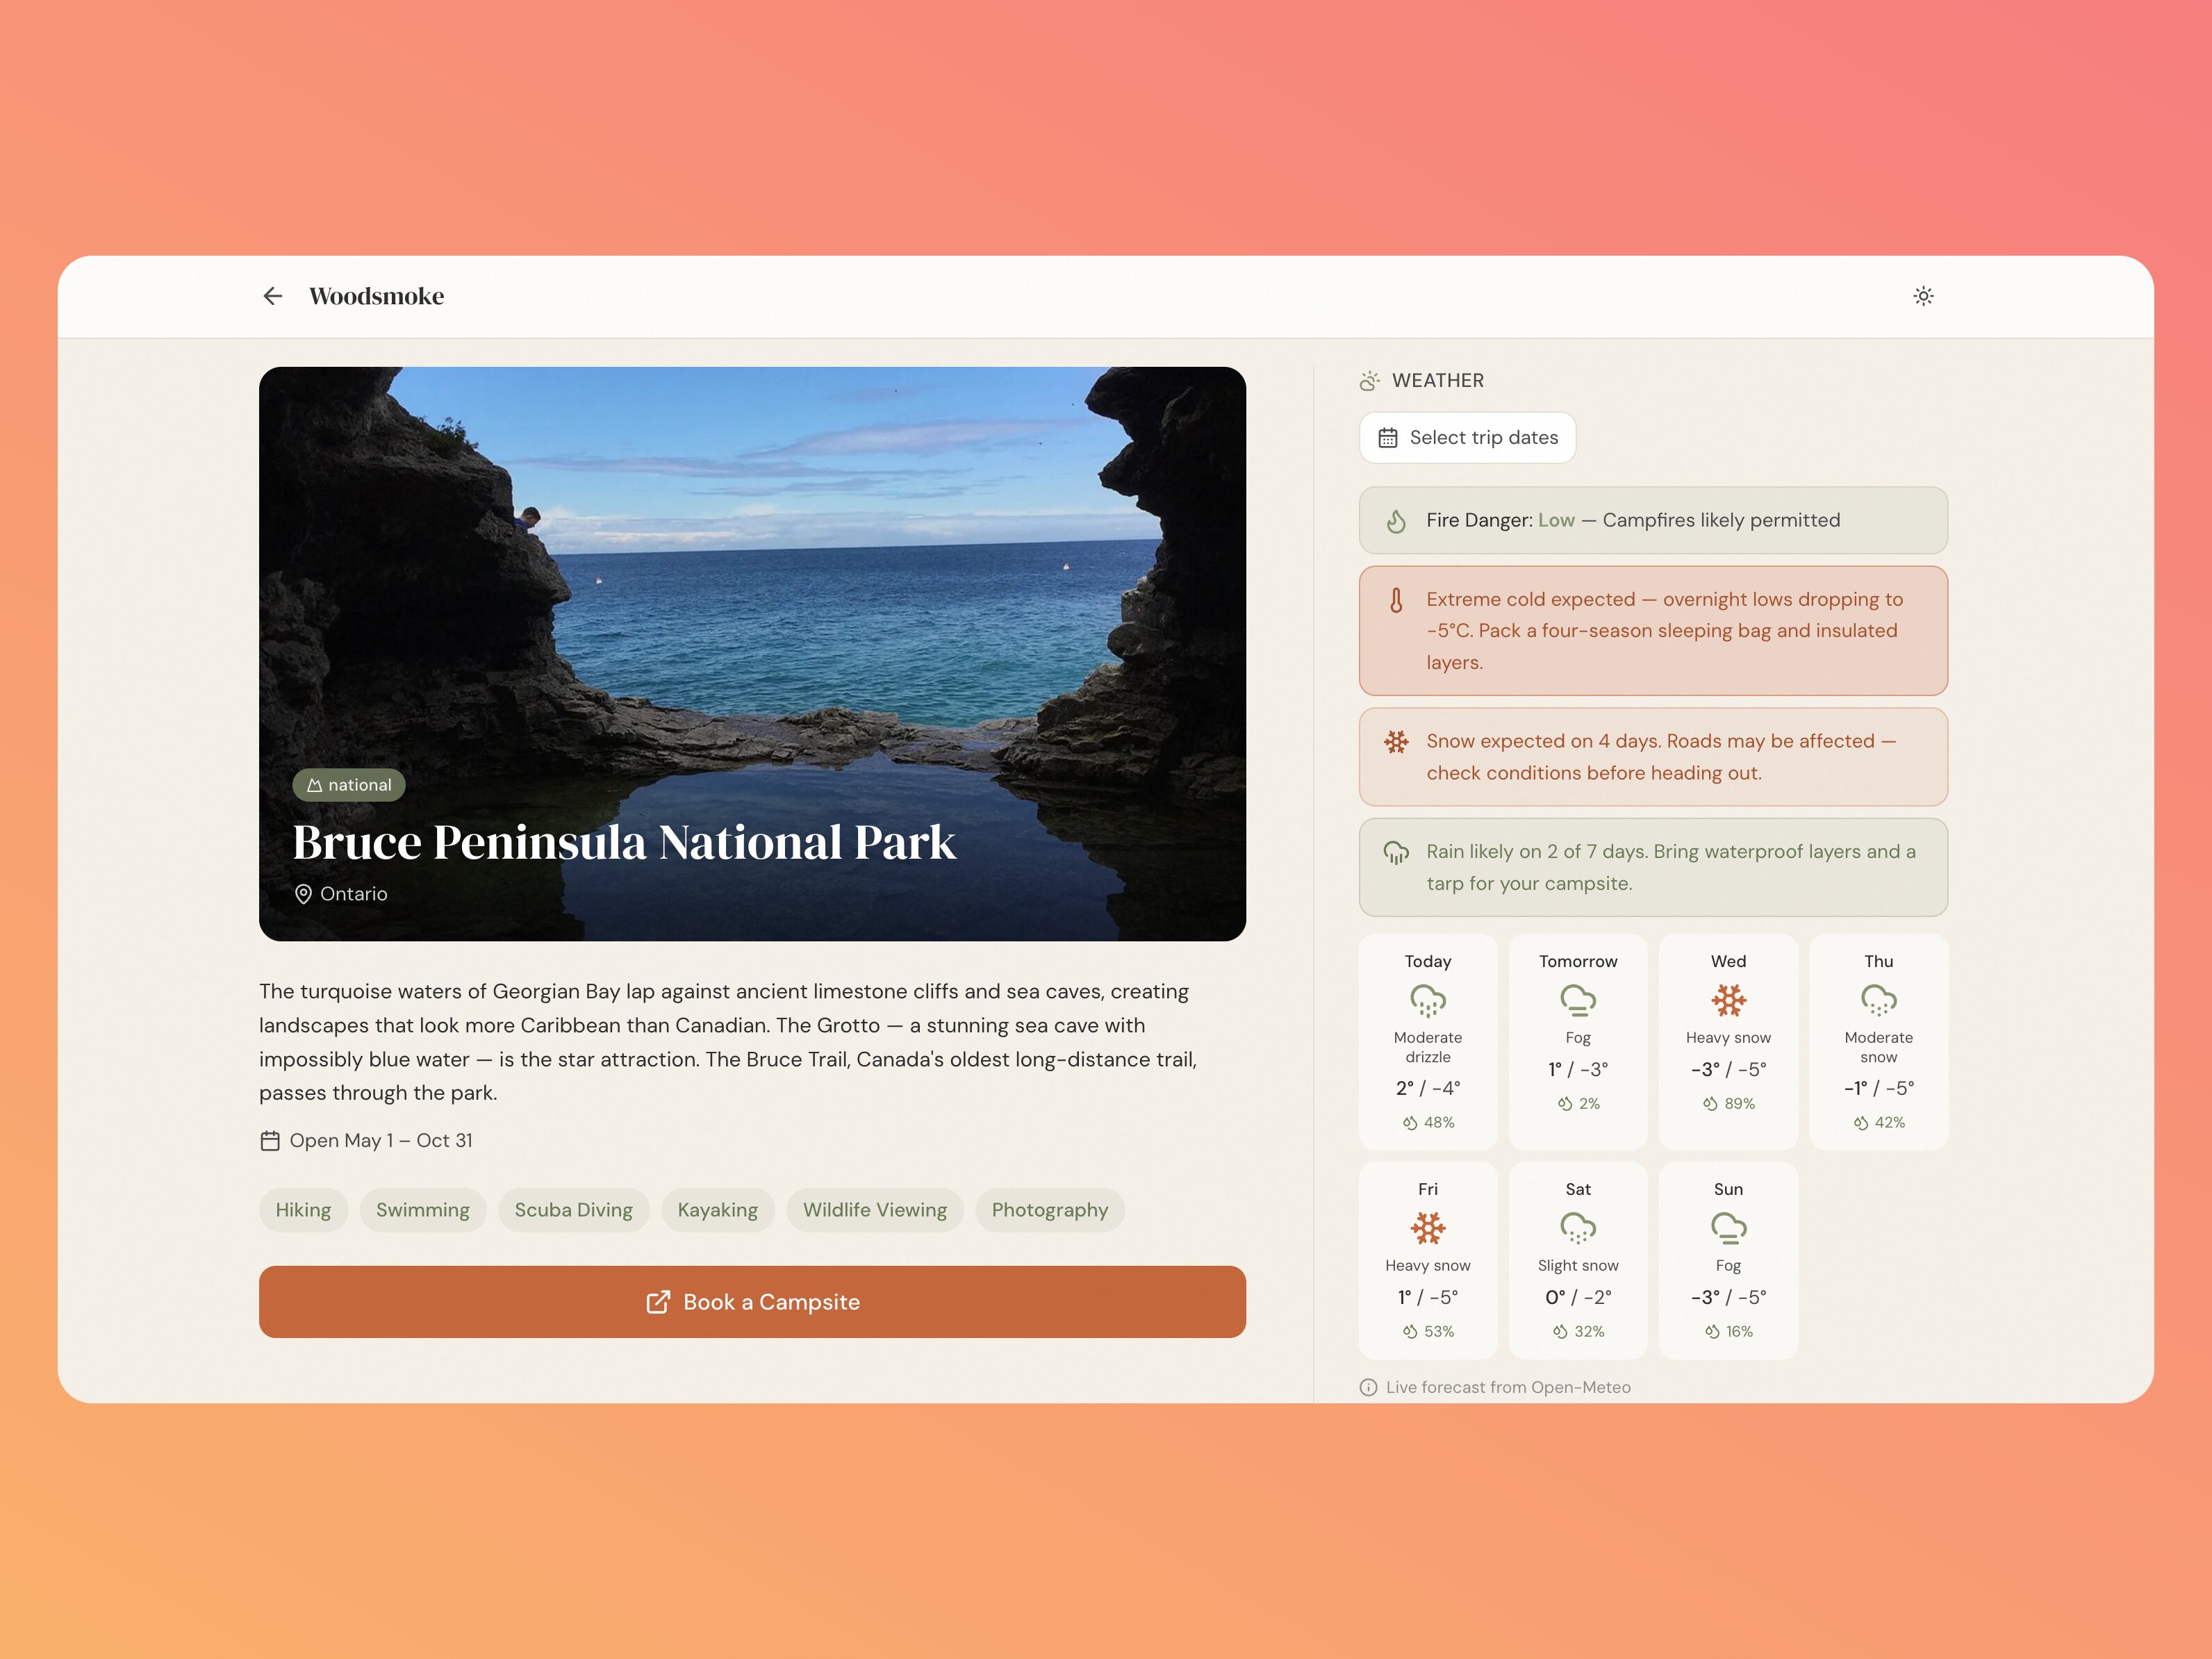Select the Today forecast card
2212x1659 pixels.
coord(1427,1041)
